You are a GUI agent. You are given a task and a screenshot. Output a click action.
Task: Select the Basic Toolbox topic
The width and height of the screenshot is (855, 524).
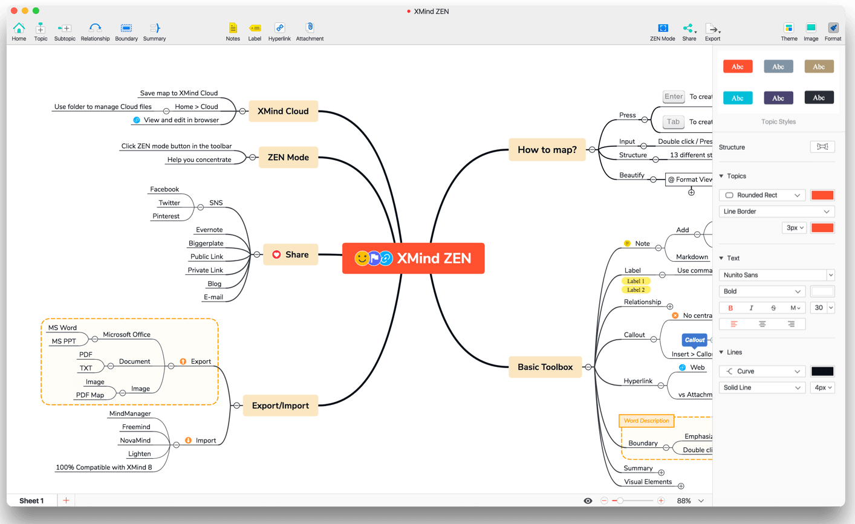coord(545,367)
